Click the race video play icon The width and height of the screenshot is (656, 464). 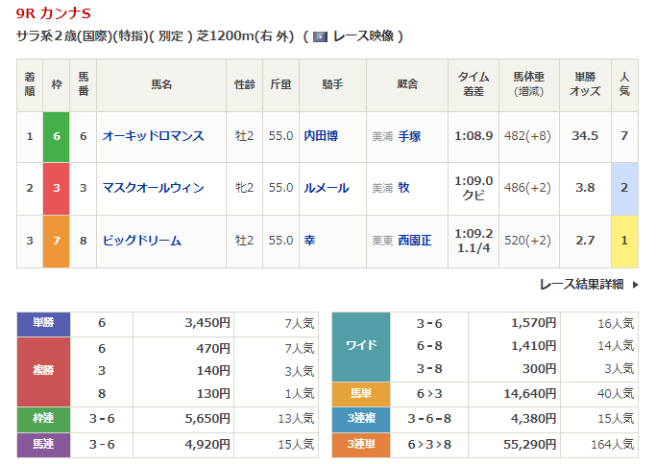320,36
